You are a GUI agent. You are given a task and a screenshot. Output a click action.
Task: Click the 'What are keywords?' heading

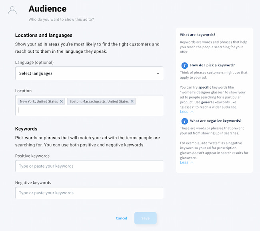[x=198, y=35]
